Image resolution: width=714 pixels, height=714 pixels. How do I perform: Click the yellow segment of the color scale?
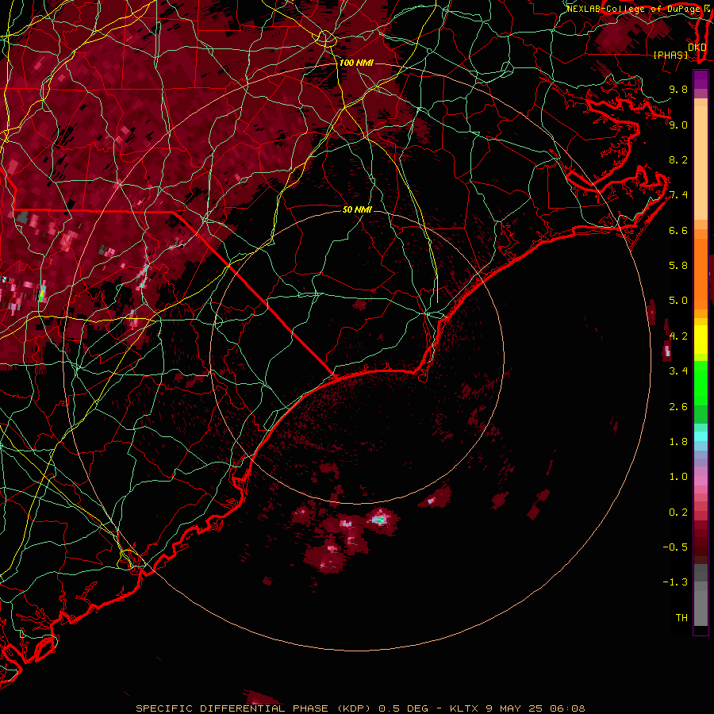pyautogui.click(x=701, y=340)
